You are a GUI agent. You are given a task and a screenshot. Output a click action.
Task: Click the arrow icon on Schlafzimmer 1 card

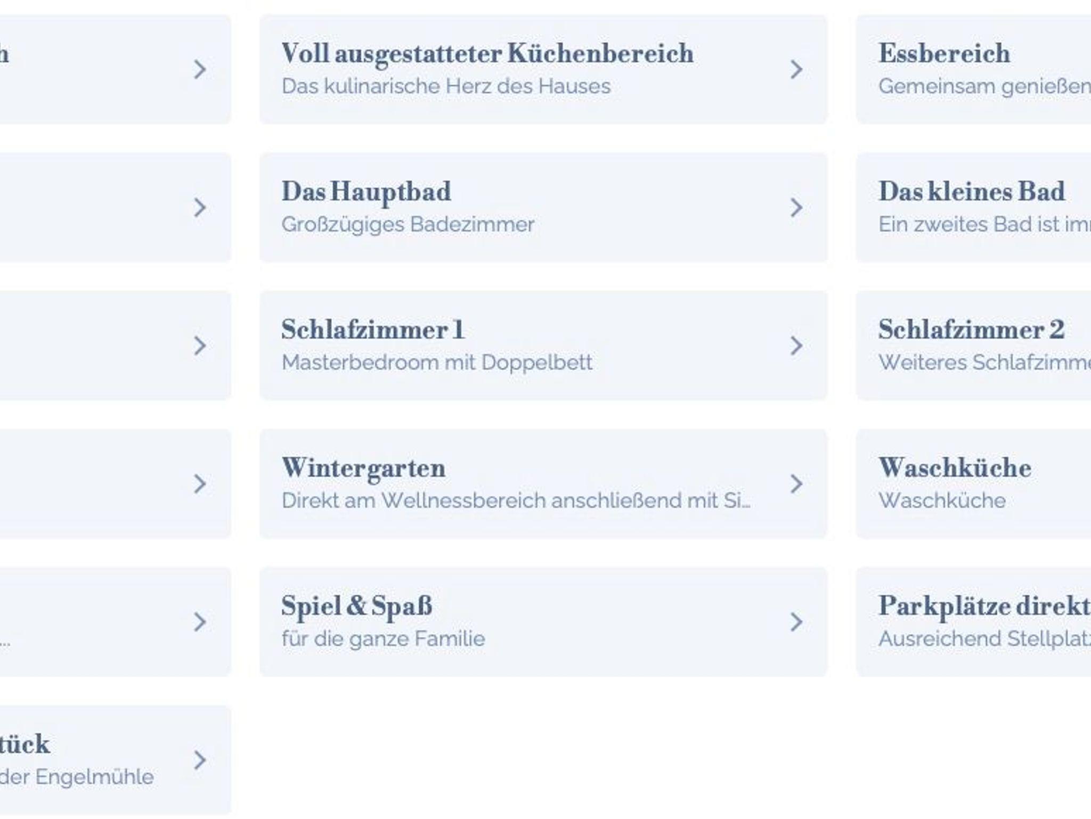(x=796, y=346)
